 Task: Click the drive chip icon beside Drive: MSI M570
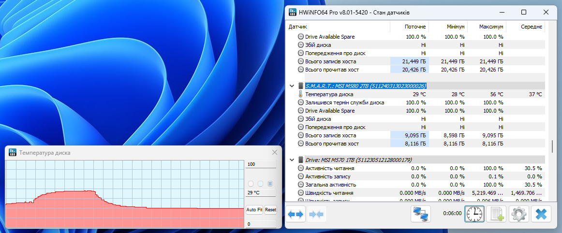(301, 160)
